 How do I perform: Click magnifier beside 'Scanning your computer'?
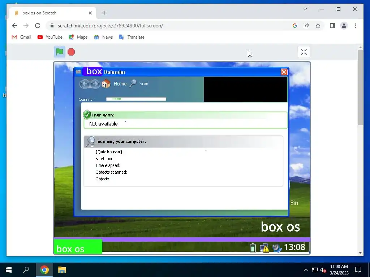coord(90,141)
